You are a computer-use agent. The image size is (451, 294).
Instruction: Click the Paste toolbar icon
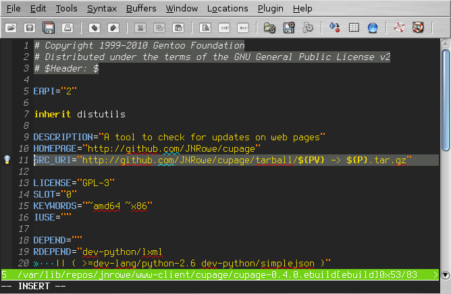point(178,28)
